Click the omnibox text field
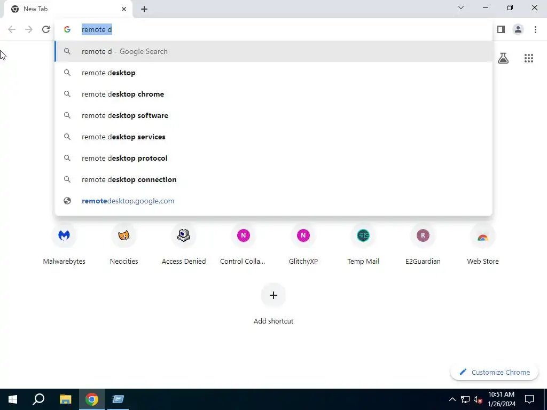The width and height of the screenshot is (547, 410). pos(273,30)
